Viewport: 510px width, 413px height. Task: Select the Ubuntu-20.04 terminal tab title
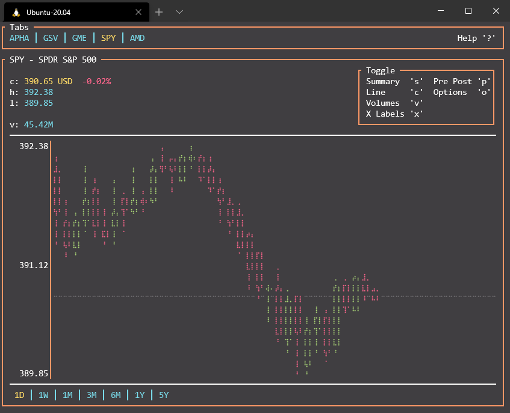(x=48, y=13)
